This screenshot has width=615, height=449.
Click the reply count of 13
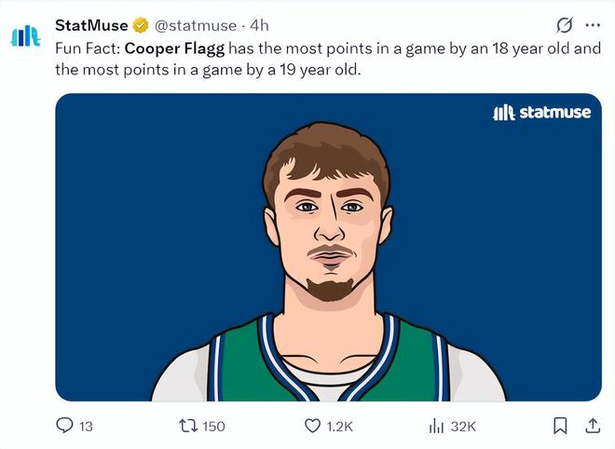[87, 427]
